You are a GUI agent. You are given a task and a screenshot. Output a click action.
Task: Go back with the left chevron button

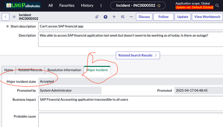point(6,17)
